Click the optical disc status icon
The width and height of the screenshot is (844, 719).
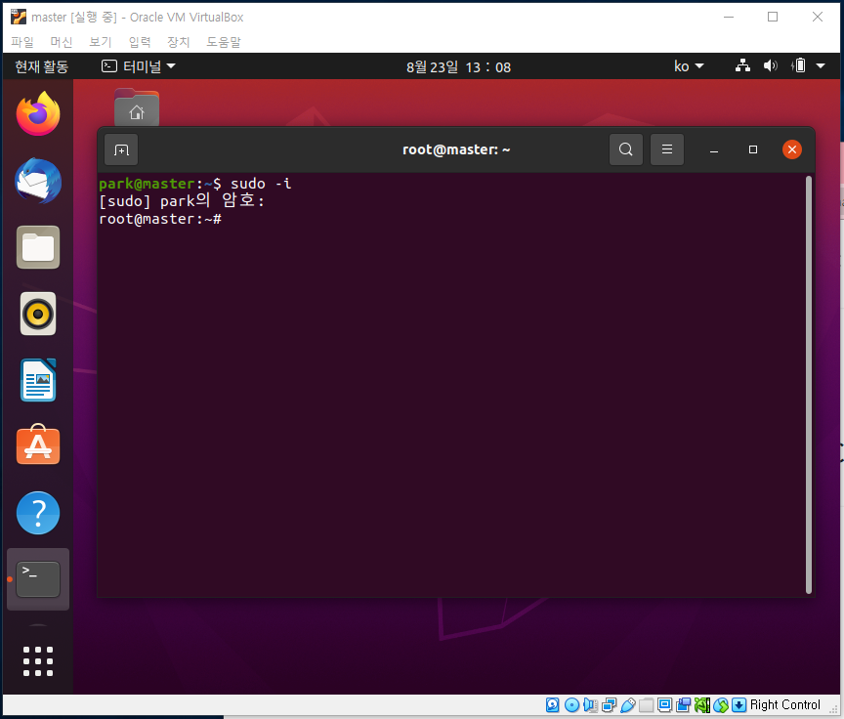tap(571, 705)
